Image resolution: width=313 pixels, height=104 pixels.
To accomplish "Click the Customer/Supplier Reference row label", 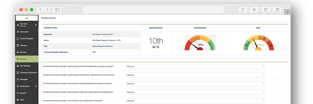I will [x=56, y=52].
